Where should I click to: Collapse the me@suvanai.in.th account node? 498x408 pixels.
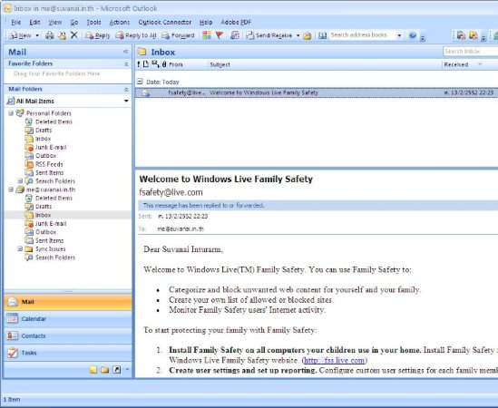coord(11,189)
